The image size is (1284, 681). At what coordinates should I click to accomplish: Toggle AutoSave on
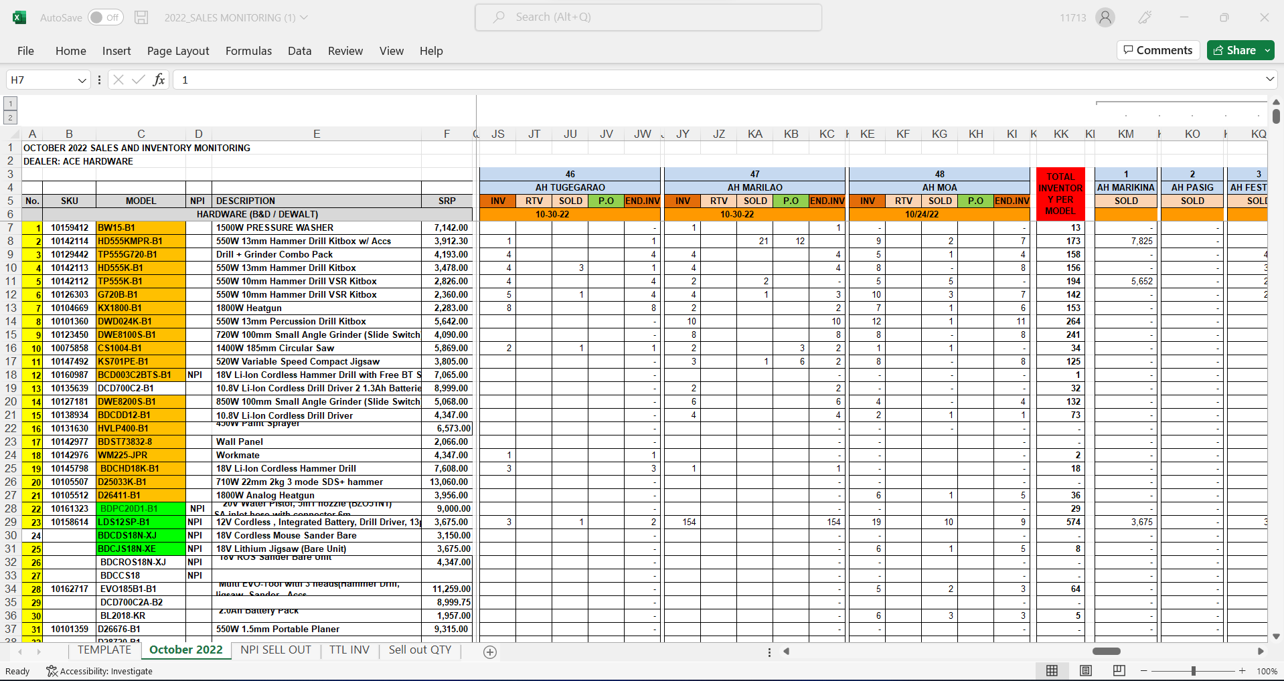coord(106,17)
